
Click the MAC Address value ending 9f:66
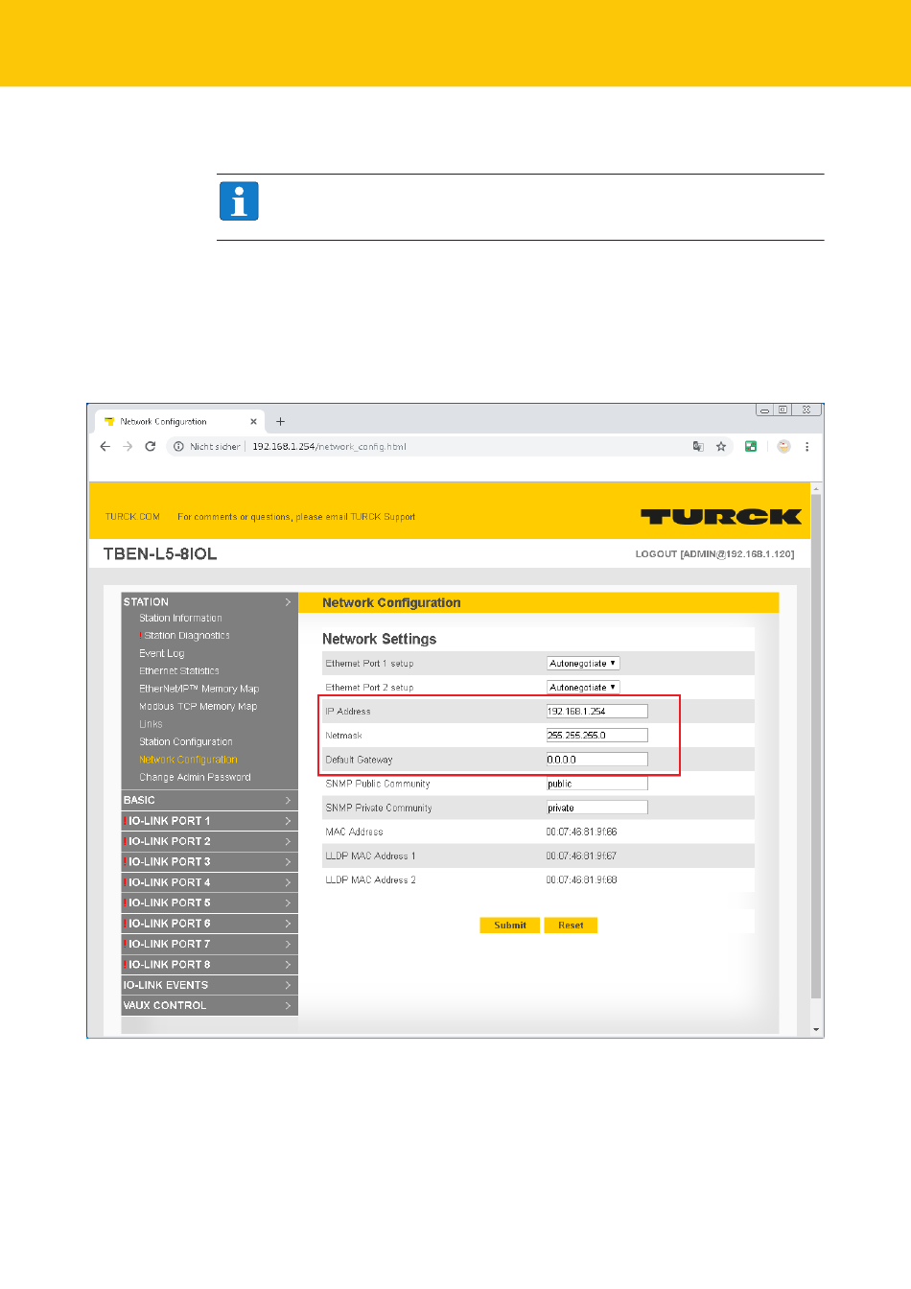pos(582,832)
